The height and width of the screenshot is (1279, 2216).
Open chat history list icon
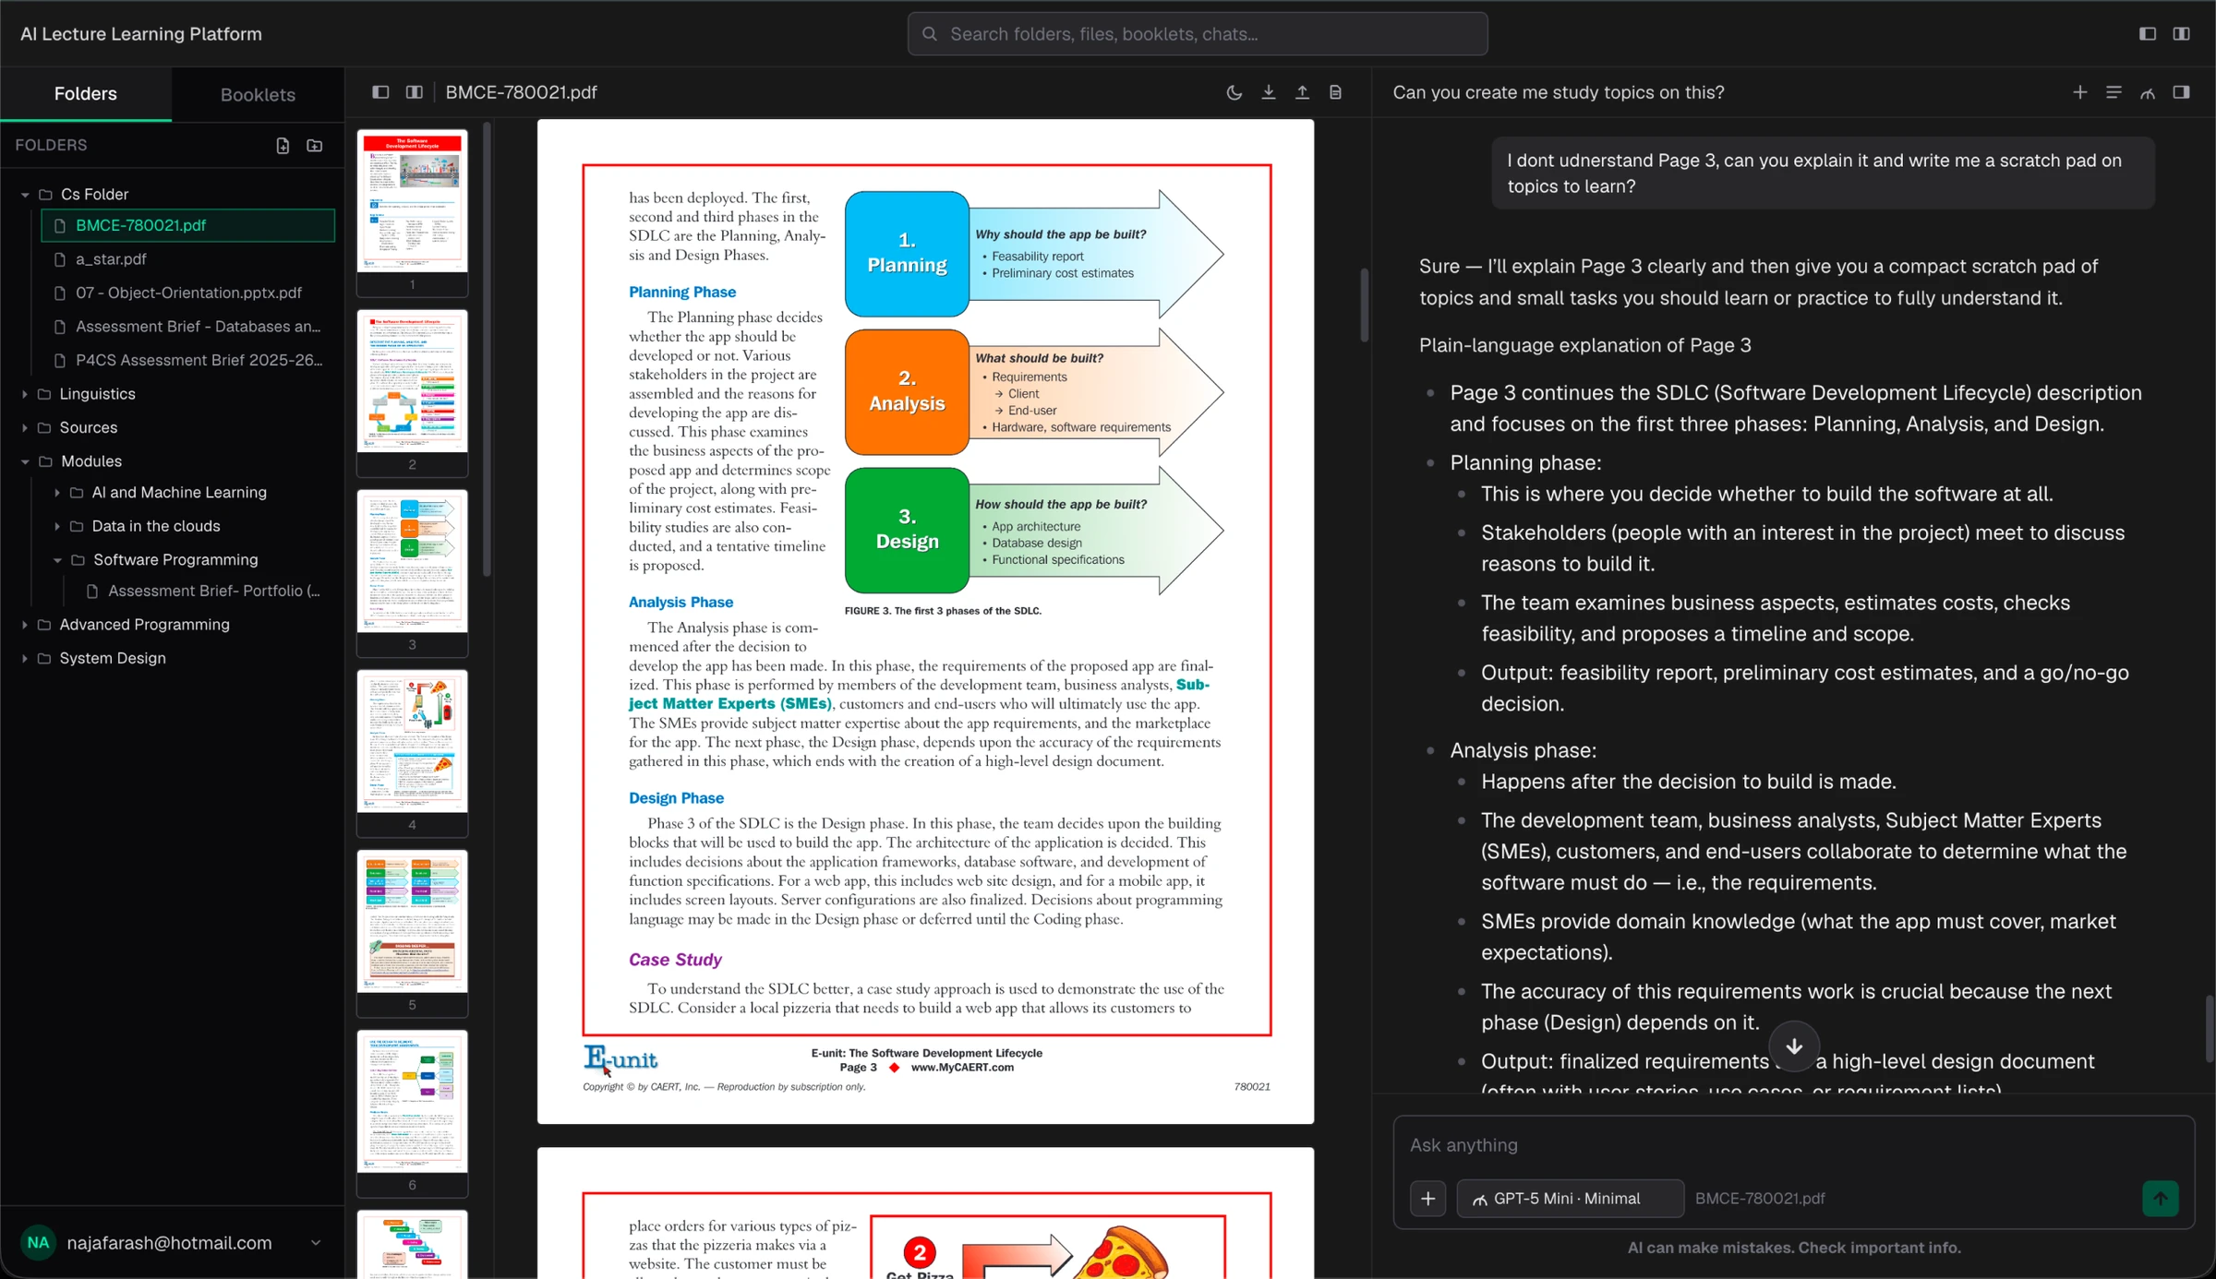2114,92
